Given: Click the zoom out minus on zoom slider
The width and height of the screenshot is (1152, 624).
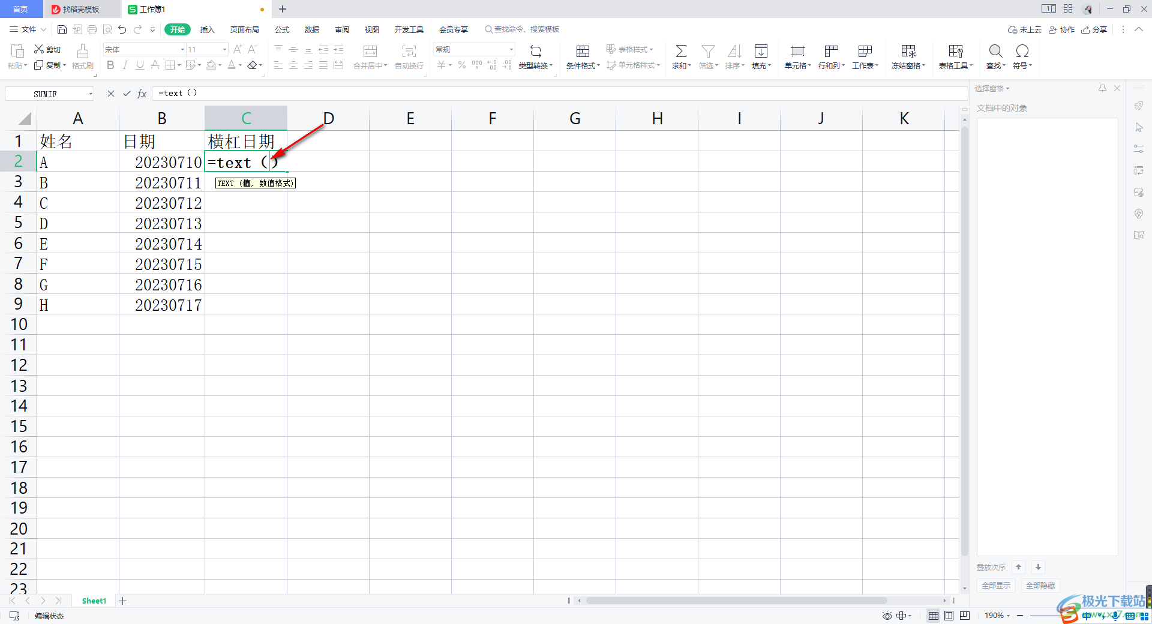Looking at the screenshot, I should [x=1020, y=616].
